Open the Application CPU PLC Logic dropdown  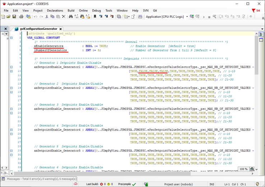[186, 17]
